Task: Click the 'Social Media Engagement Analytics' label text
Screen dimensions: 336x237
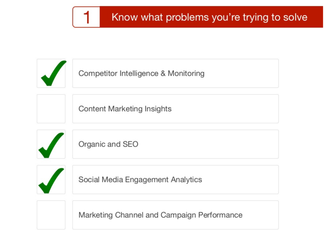Action: pos(140,180)
